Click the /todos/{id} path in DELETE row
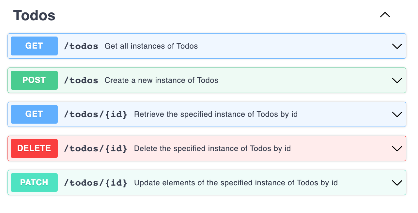Viewport: 418px width, 213px height. pos(96,149)
